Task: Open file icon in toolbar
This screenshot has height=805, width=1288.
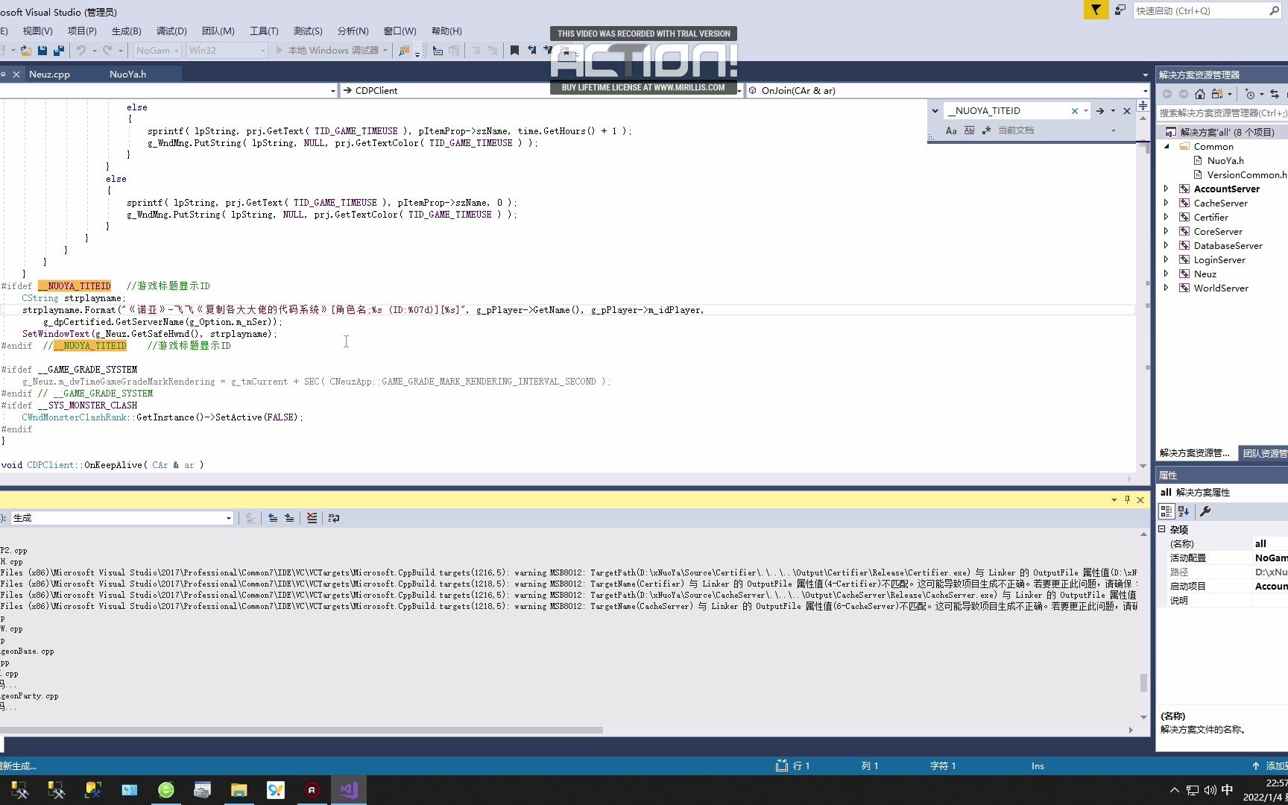Action: coord(26,51)
